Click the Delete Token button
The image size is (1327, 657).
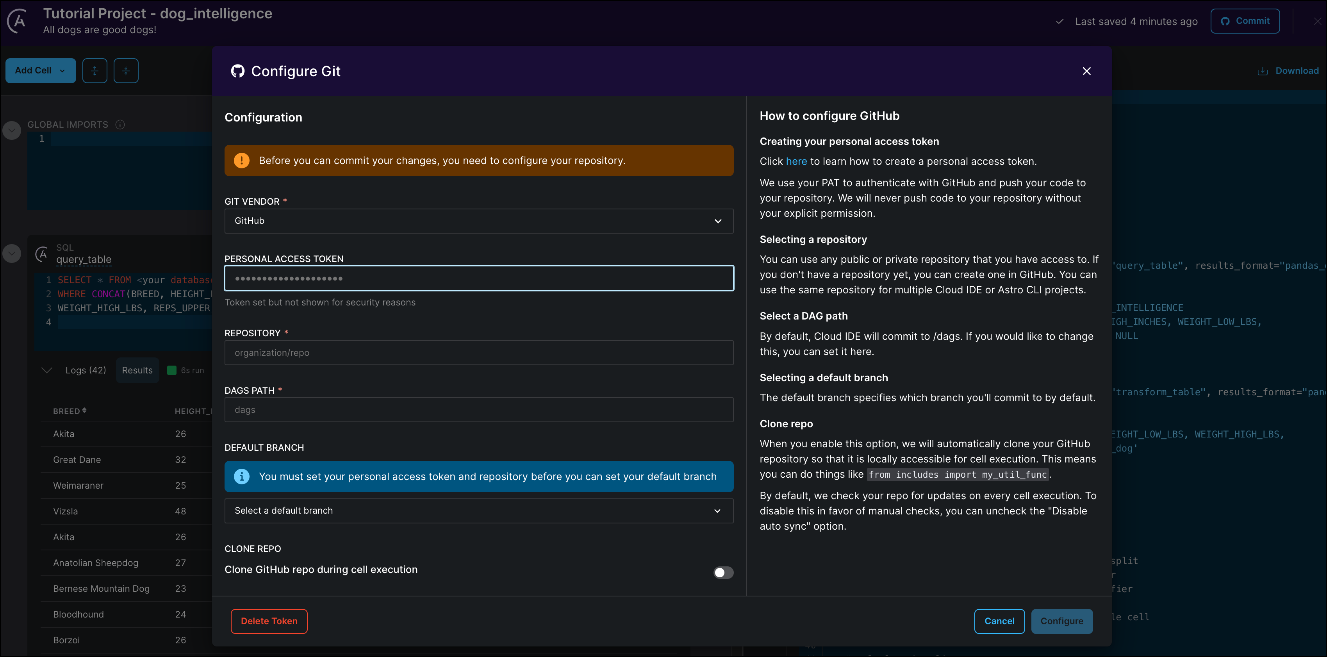268,621
